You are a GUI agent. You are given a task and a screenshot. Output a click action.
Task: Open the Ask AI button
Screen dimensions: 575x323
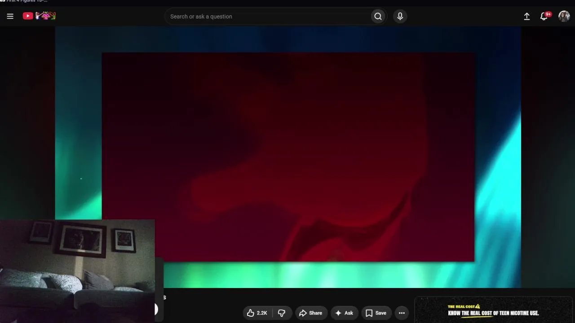344,313
